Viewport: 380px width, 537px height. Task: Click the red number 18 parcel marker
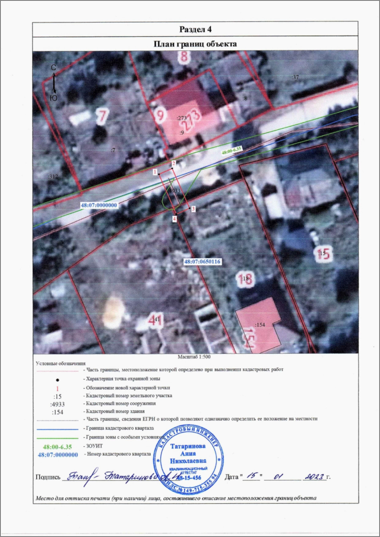point(248,278)
